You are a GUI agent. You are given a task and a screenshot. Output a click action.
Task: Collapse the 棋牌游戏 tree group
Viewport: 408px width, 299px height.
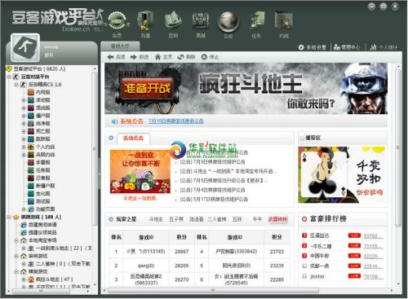(8, 218)
